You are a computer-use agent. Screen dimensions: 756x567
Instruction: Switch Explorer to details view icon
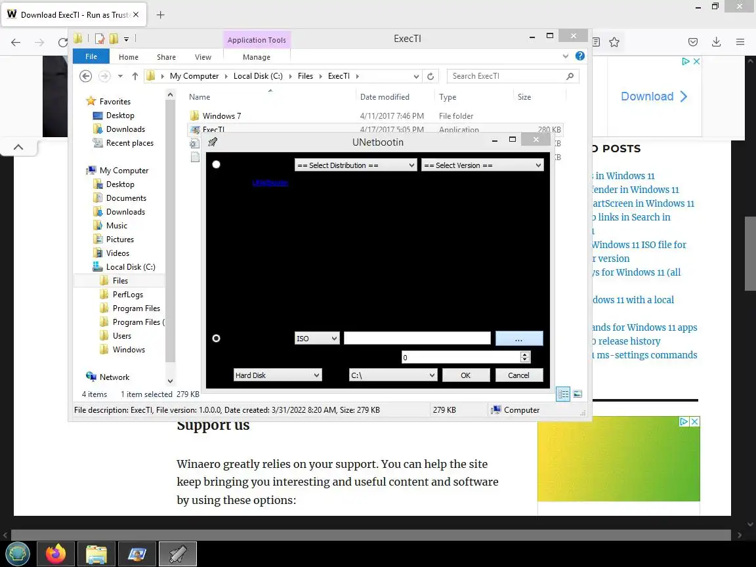[563, 394]
